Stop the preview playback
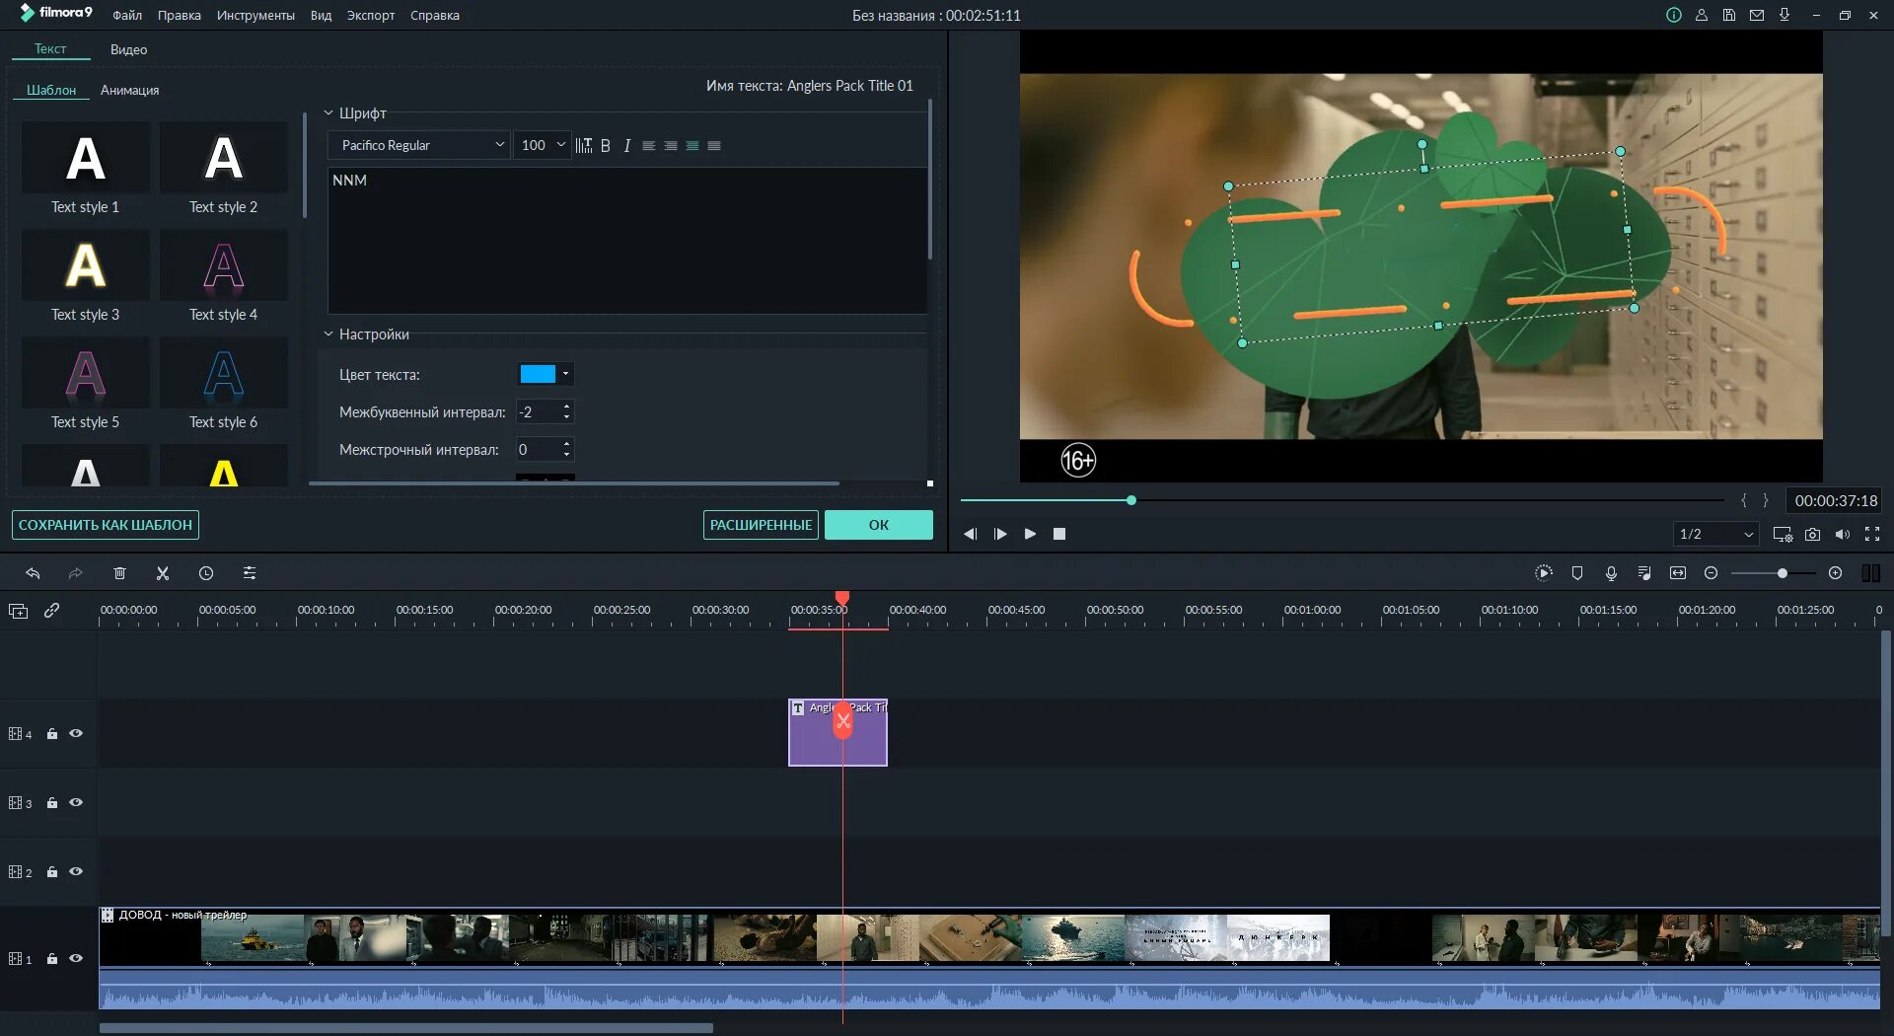The image size is (1894, 1036). [x=1059, y=534]
